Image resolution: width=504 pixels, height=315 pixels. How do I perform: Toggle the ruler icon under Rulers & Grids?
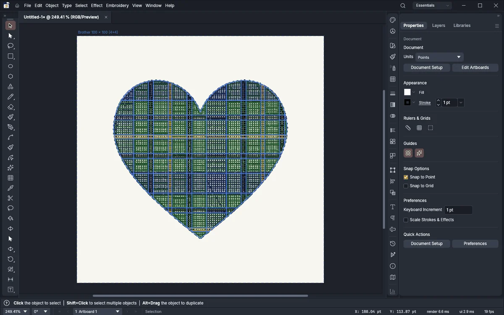(408, 128)
